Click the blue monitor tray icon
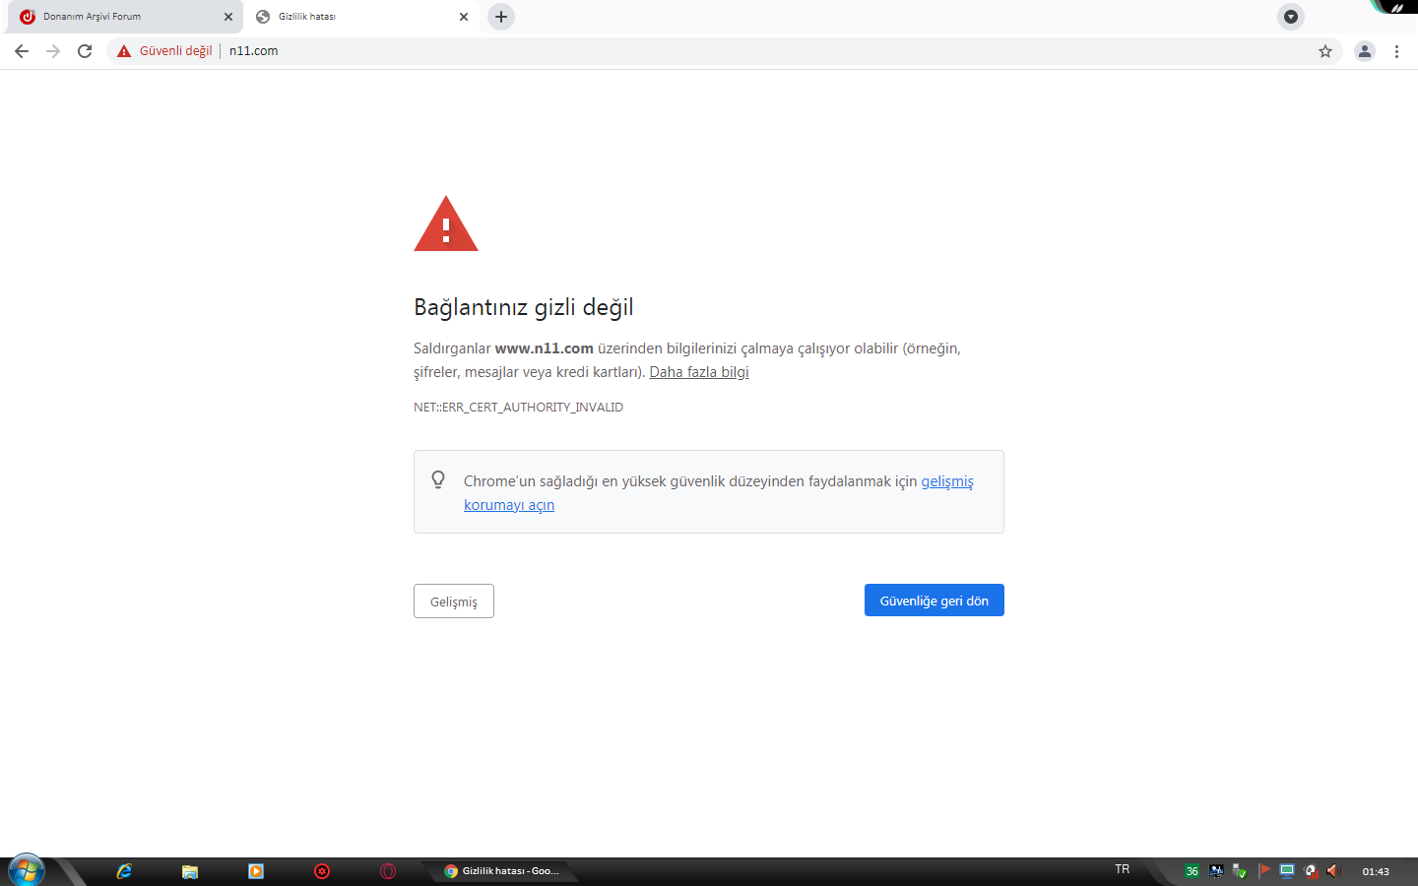Viewport: 1418px width, 886px height. [1287, 871]
